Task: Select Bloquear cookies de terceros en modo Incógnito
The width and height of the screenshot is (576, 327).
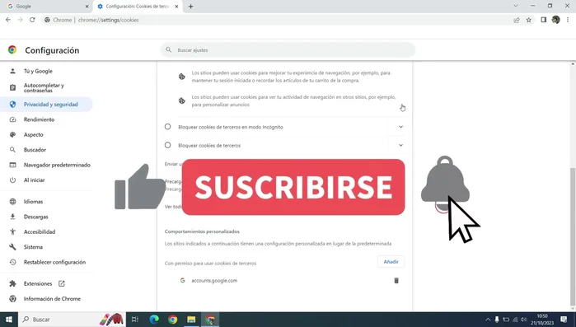Action: coord(167,127)
